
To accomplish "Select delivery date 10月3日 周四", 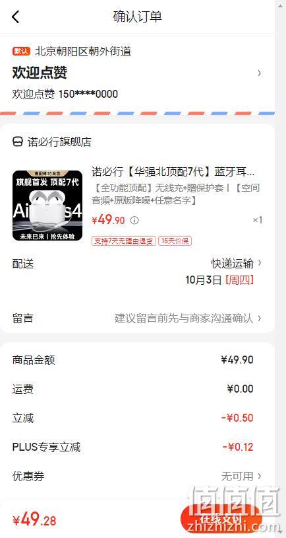I will [x=219, y=280].
